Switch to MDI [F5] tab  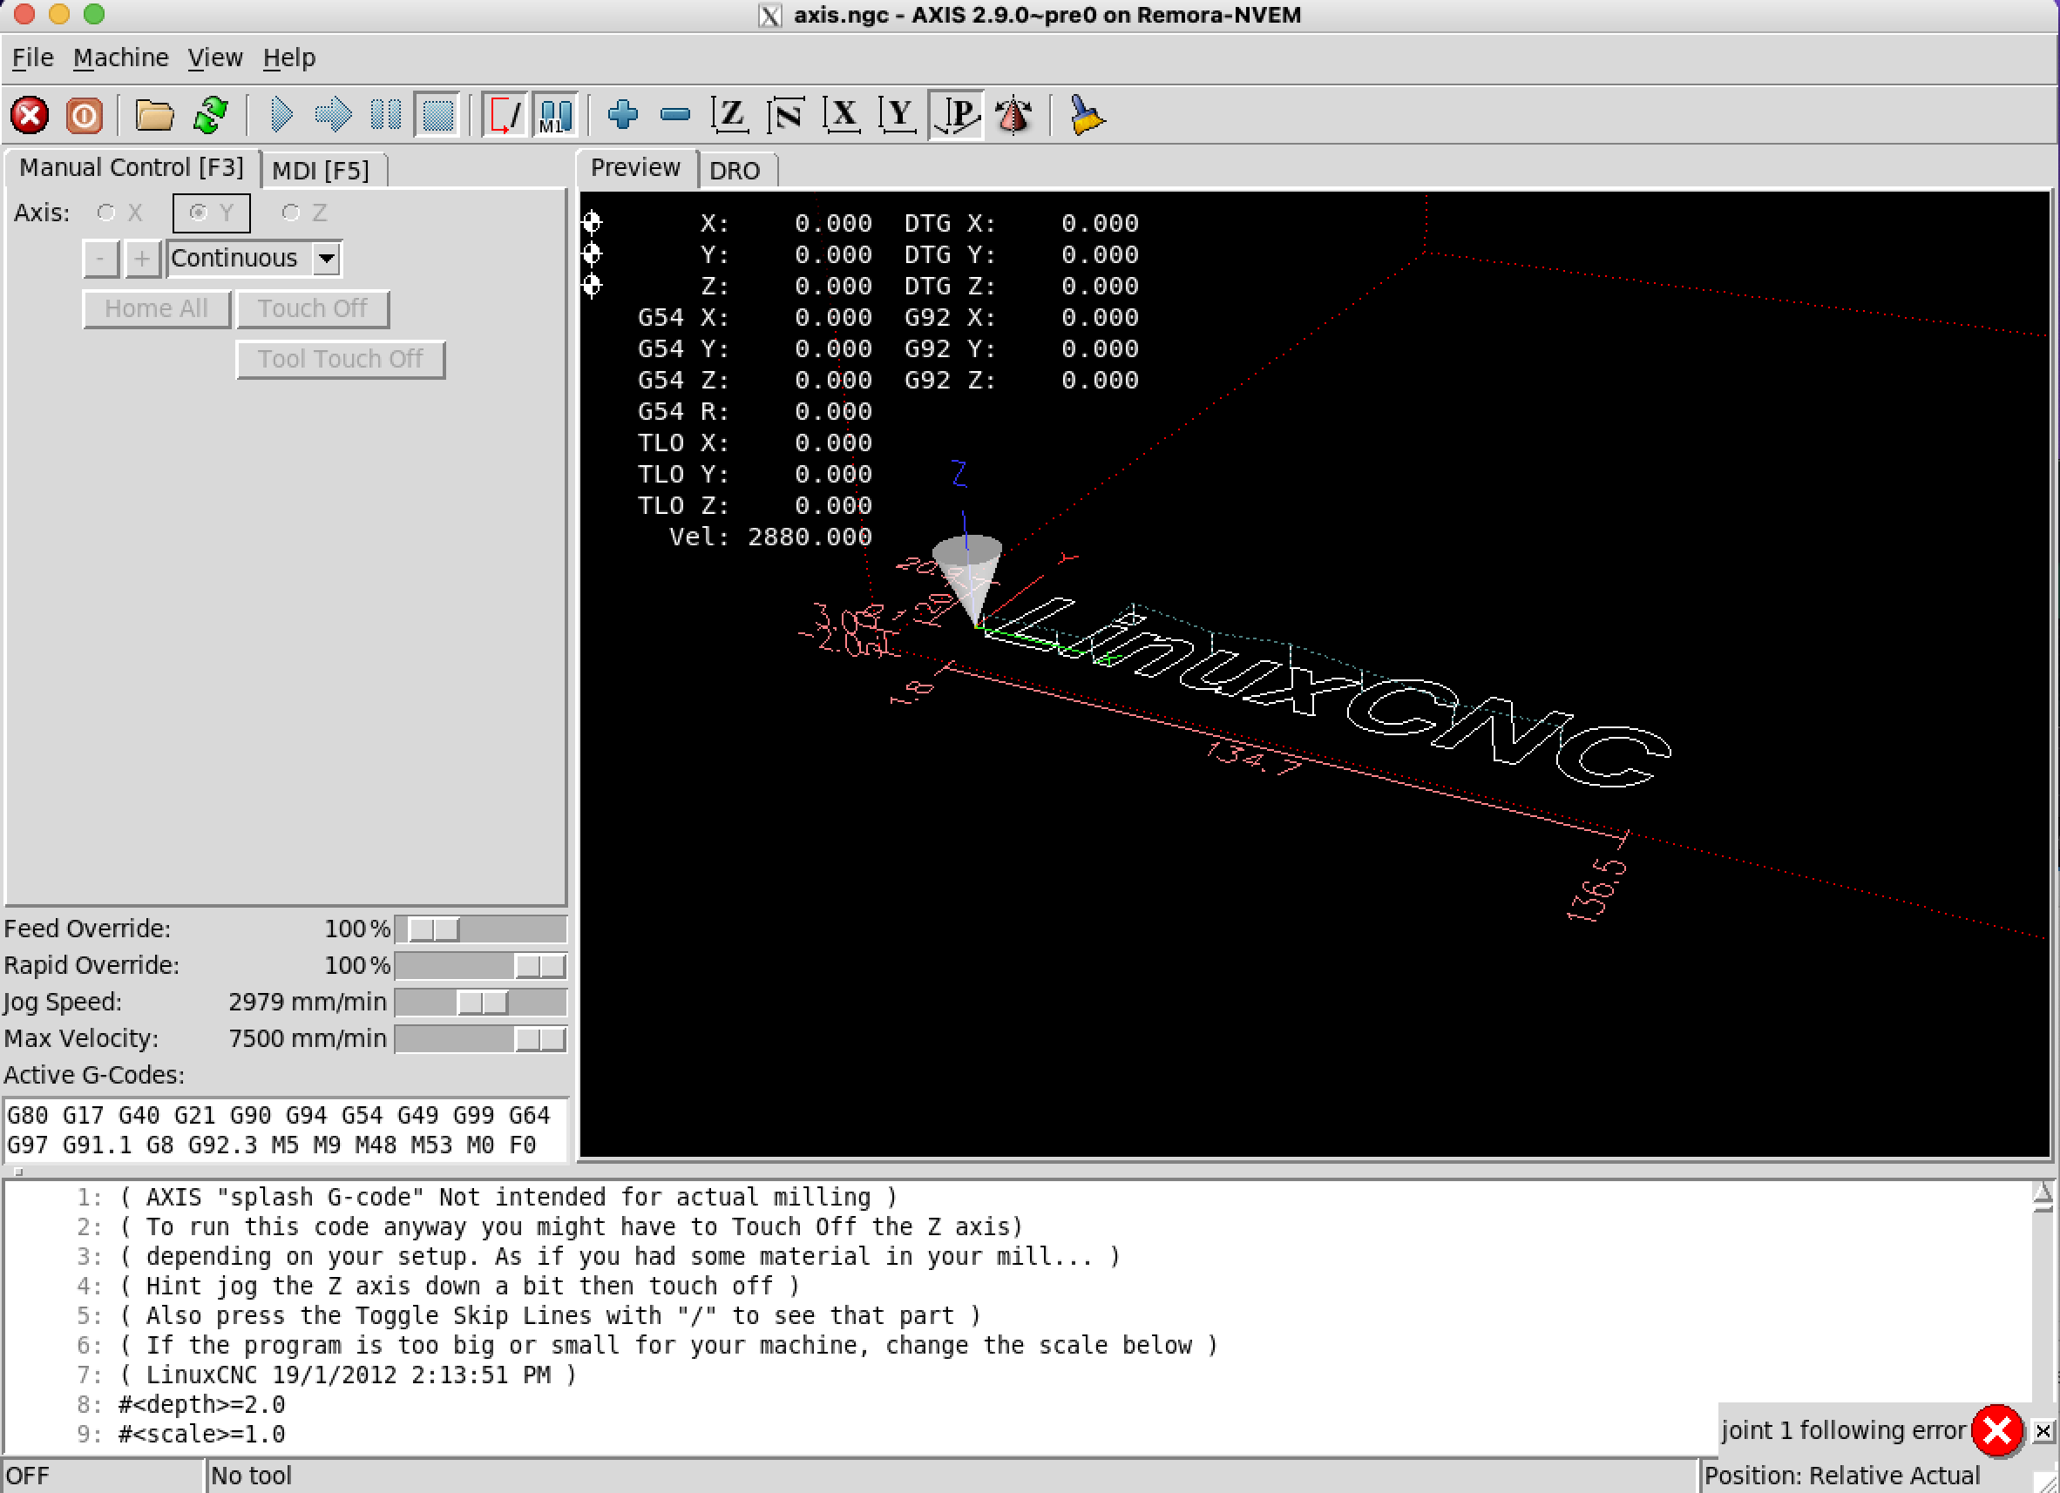coord(321,171)
